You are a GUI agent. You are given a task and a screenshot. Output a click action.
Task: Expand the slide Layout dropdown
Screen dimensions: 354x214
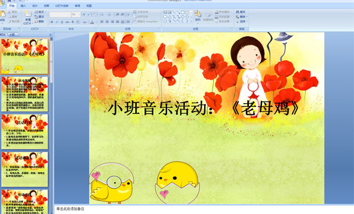coord(40,12)
